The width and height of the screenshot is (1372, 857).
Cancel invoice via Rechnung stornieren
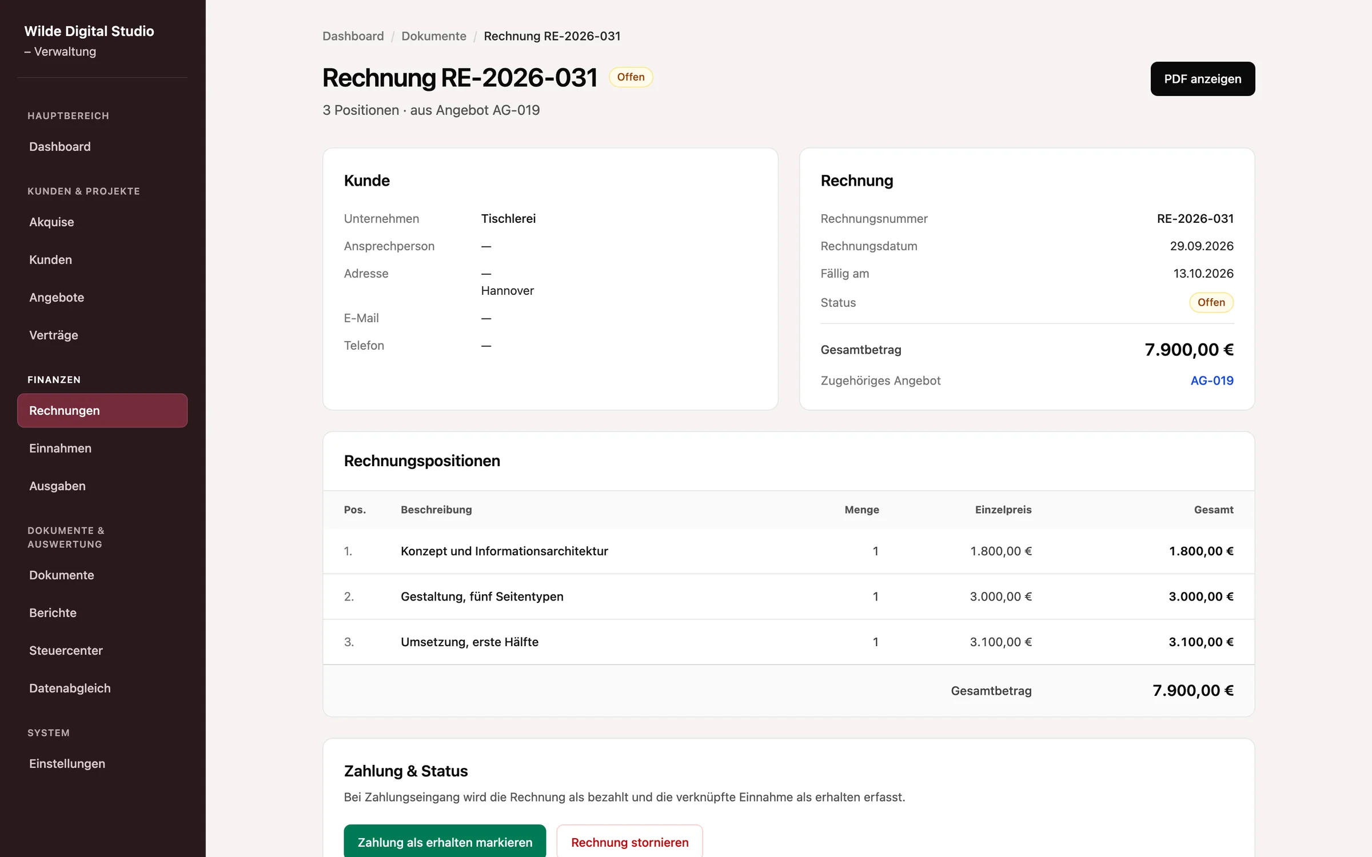629,842
